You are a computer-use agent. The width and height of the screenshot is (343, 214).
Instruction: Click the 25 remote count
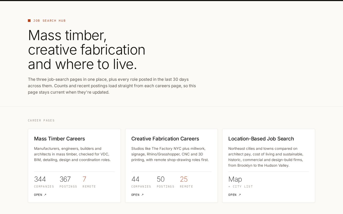184,179
